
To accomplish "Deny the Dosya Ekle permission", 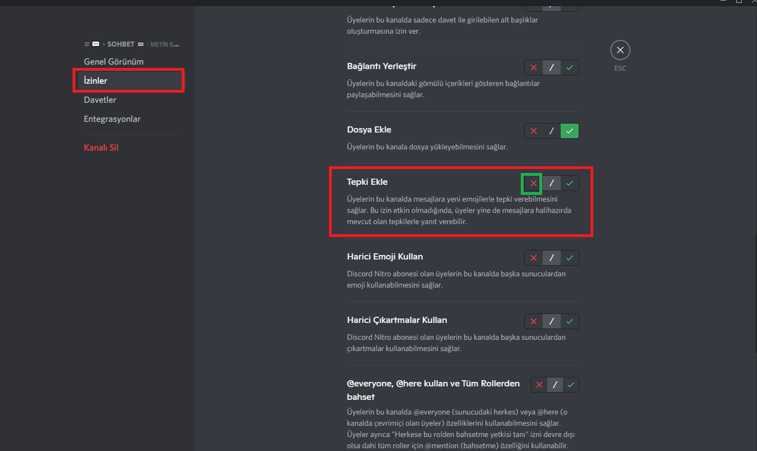I will pos(534,131).
